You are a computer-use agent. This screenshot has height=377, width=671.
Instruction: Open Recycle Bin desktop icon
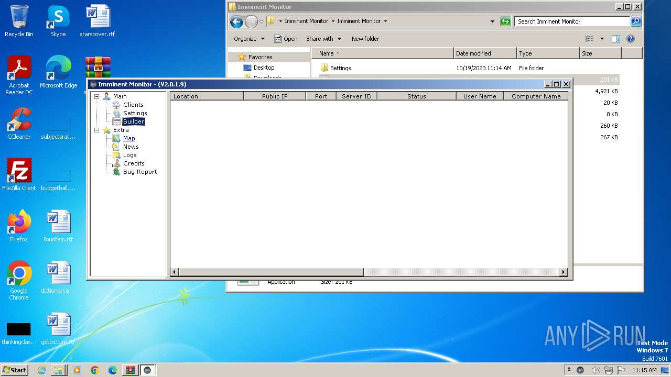tap(19, 21)
